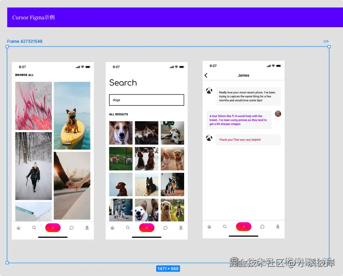Click the code icon above the frame
Image resolution: width=343 pixels, height=276 pixels.
tap(326, 41)
